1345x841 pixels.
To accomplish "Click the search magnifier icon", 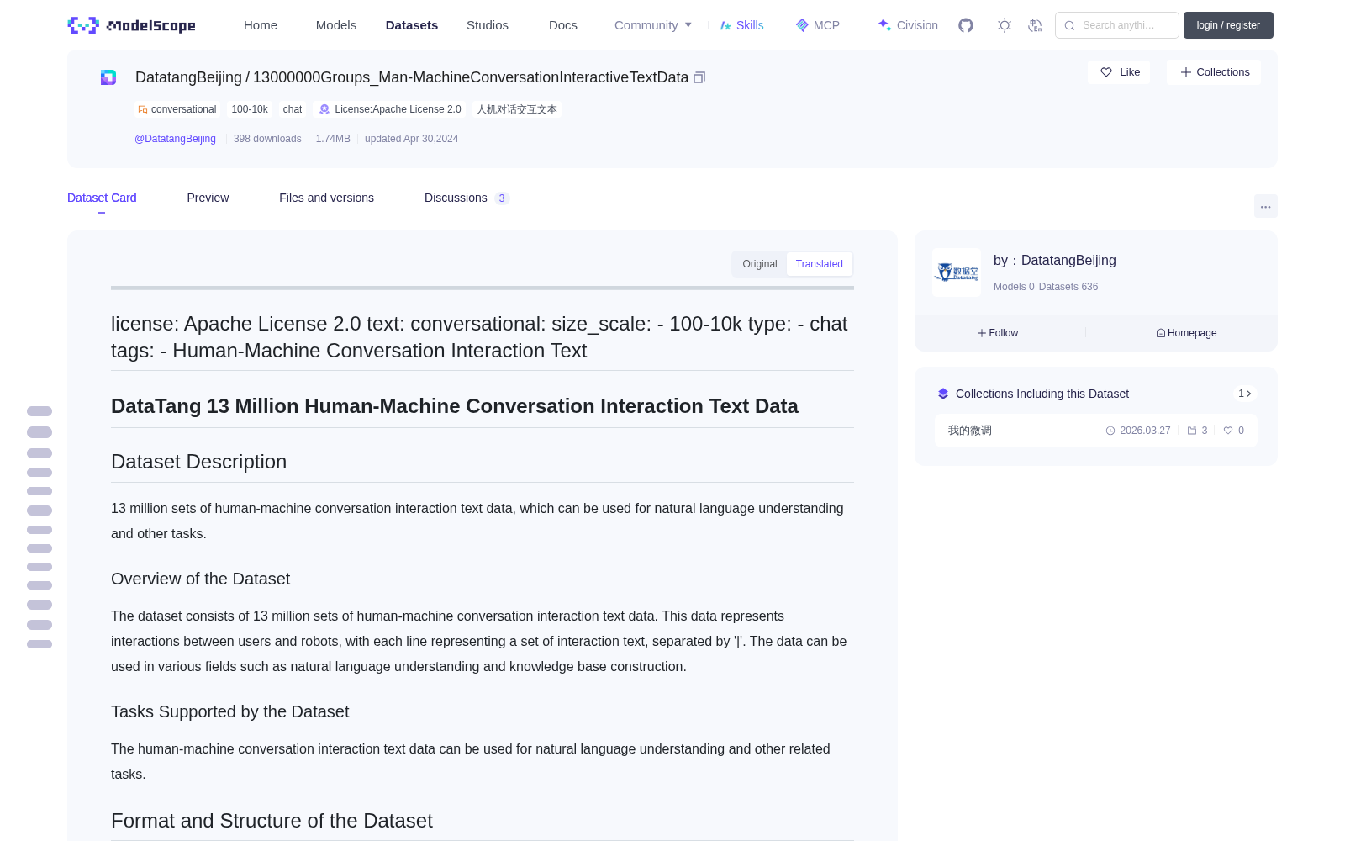I will pyautogui.click(x=1069, y=25).
